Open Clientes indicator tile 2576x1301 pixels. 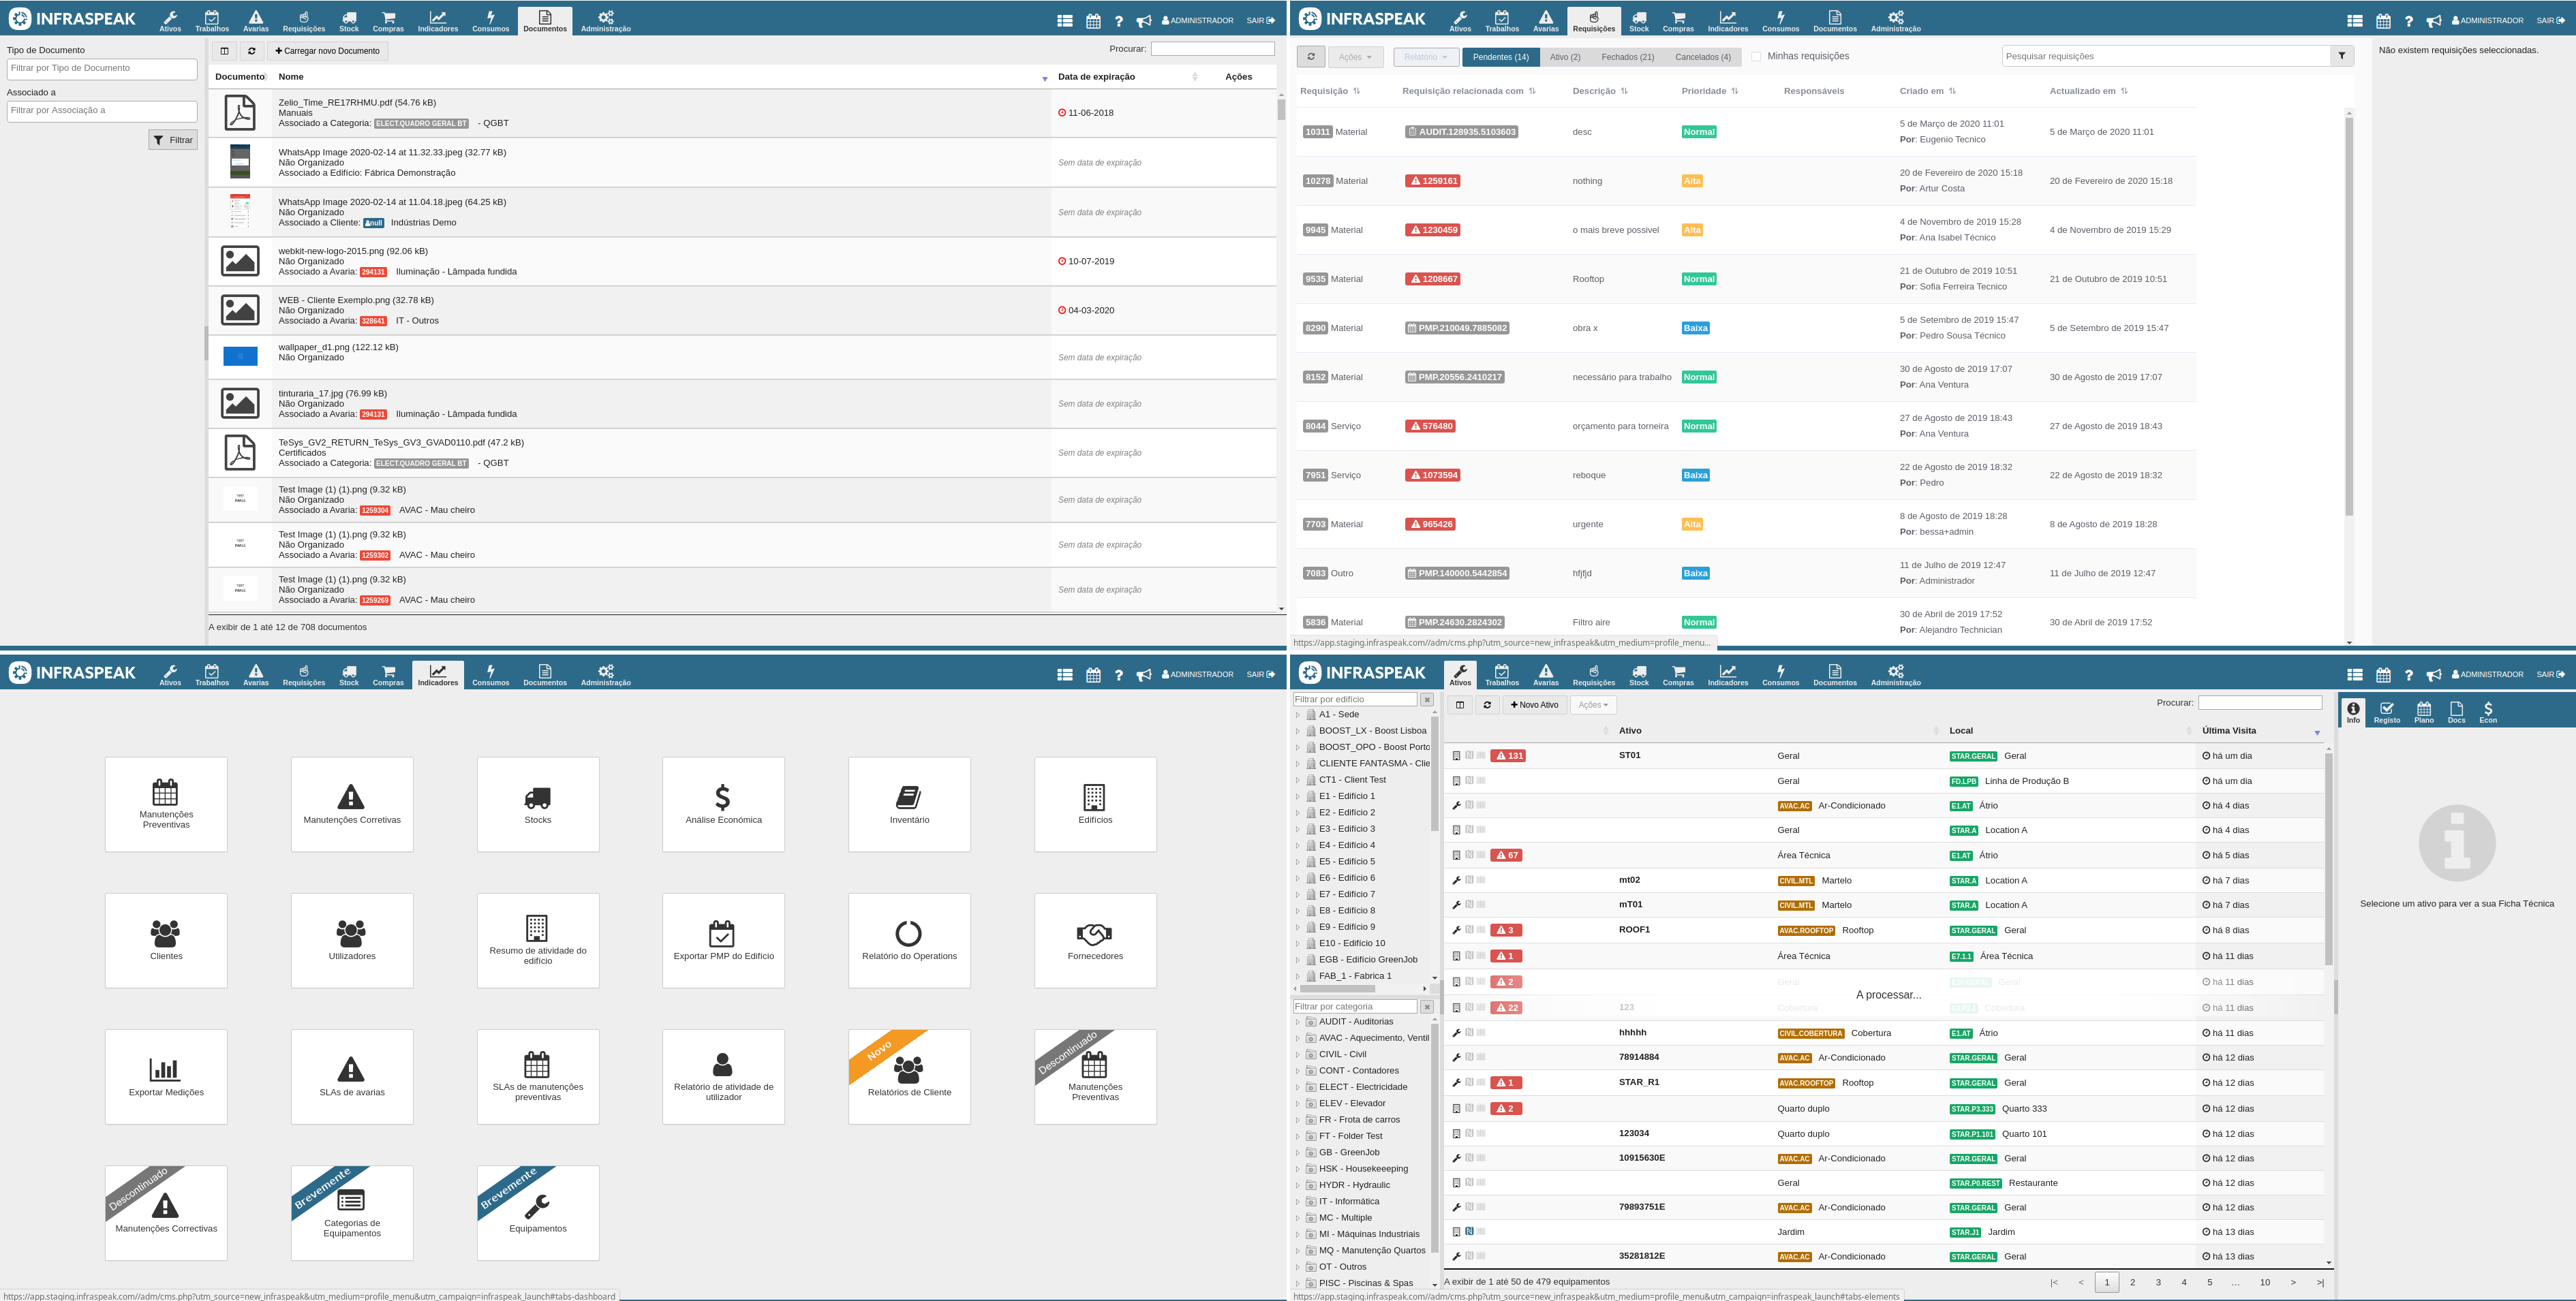point(166,940)
